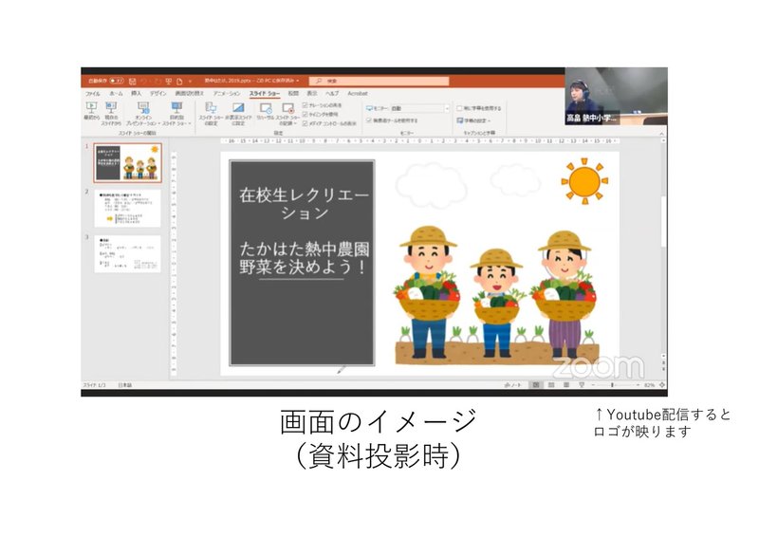Select slide 2 thumbnail
This screenshot has width=759, height=536.
coord(128,208)
